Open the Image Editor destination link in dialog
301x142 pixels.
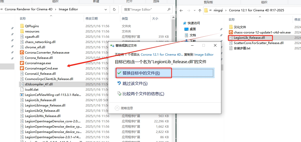pyautogui.click(x=204, y=55)
